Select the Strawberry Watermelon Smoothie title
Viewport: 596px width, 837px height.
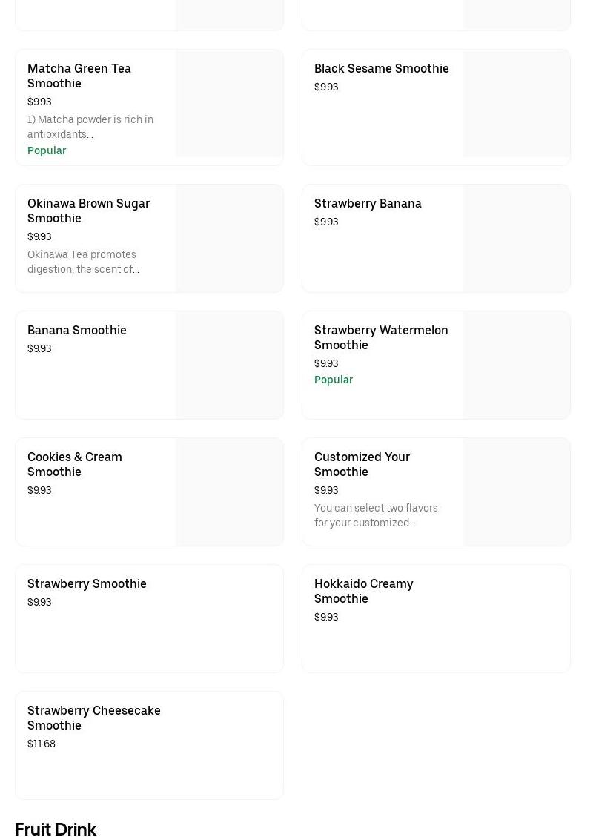coord(381,337)
